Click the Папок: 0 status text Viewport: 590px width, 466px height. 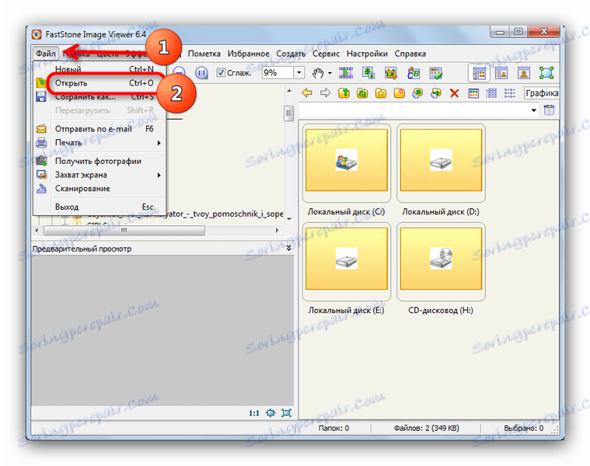tap(333, 428)
